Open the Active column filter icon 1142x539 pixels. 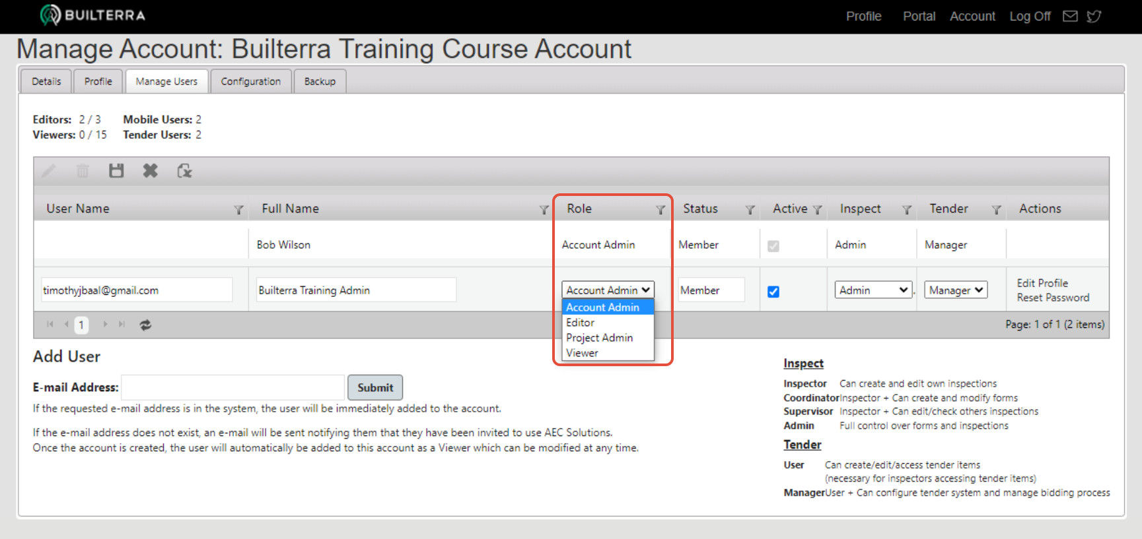(817, 210)
